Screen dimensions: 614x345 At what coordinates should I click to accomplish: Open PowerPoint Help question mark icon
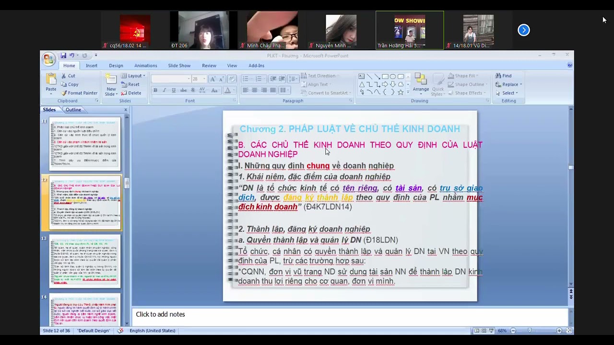(x=569, y=65)
